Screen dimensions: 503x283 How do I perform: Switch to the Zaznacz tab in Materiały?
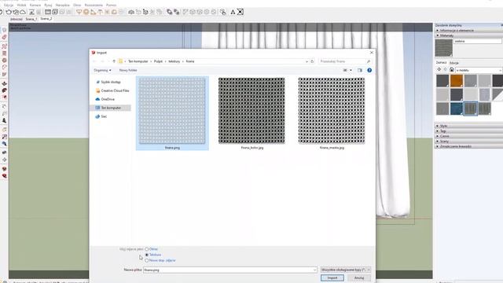(441, 63)
